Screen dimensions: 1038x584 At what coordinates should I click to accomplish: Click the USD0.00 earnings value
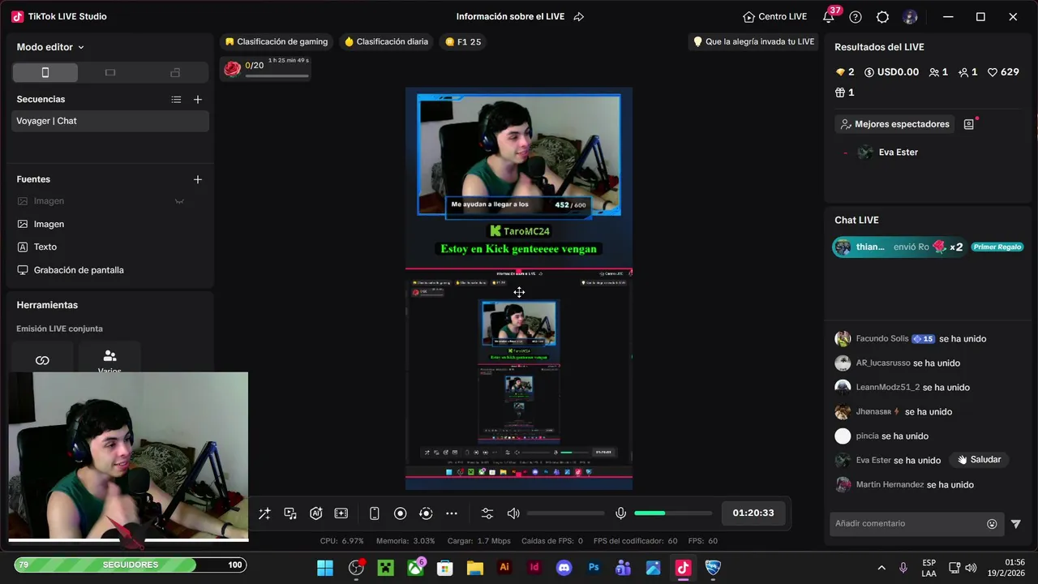point(891,72)
